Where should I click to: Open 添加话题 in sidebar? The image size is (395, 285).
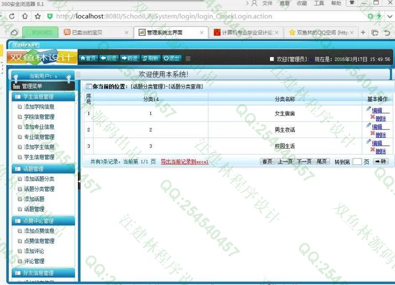tap(34, 199)
